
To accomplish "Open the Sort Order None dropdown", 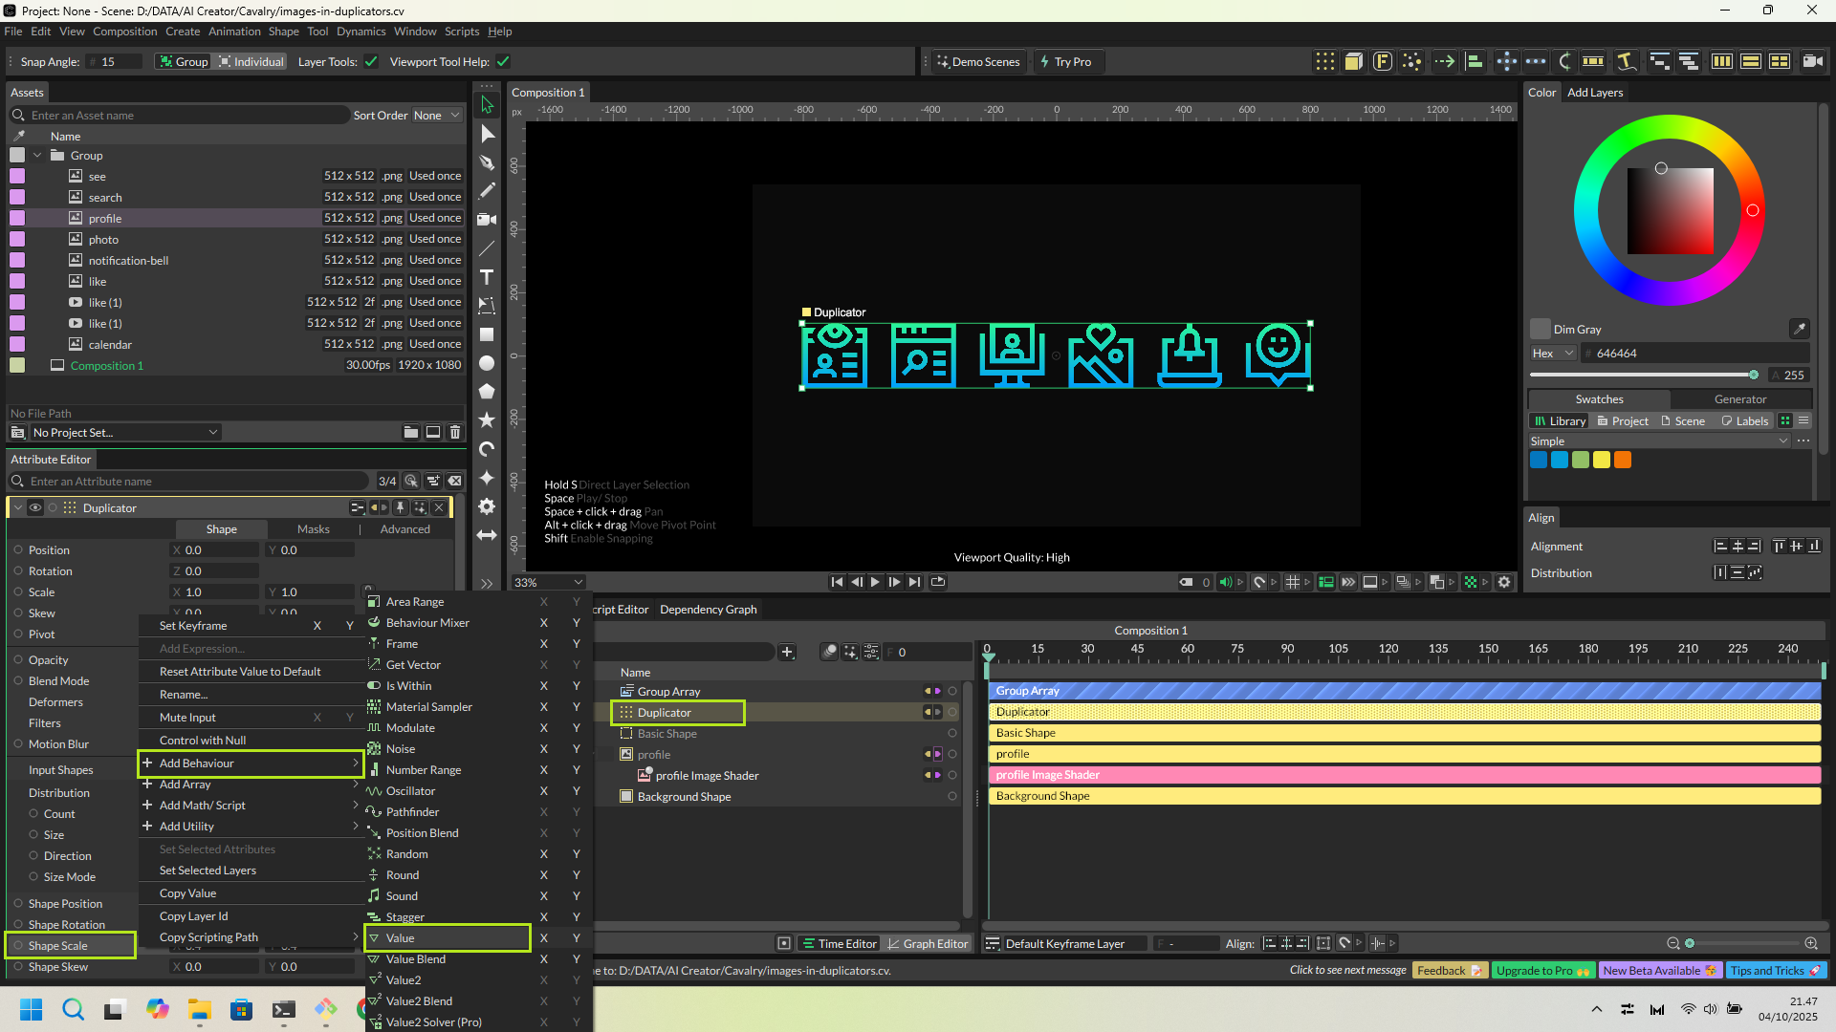I will 437,116.
